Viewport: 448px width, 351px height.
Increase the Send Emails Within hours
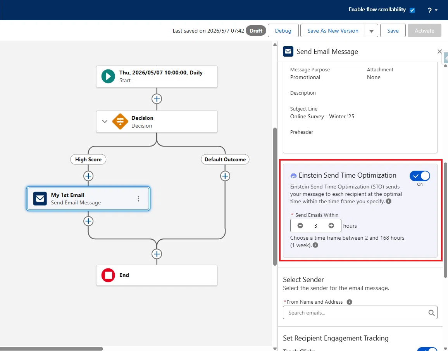pyautogui.click(x=331, y=225)
